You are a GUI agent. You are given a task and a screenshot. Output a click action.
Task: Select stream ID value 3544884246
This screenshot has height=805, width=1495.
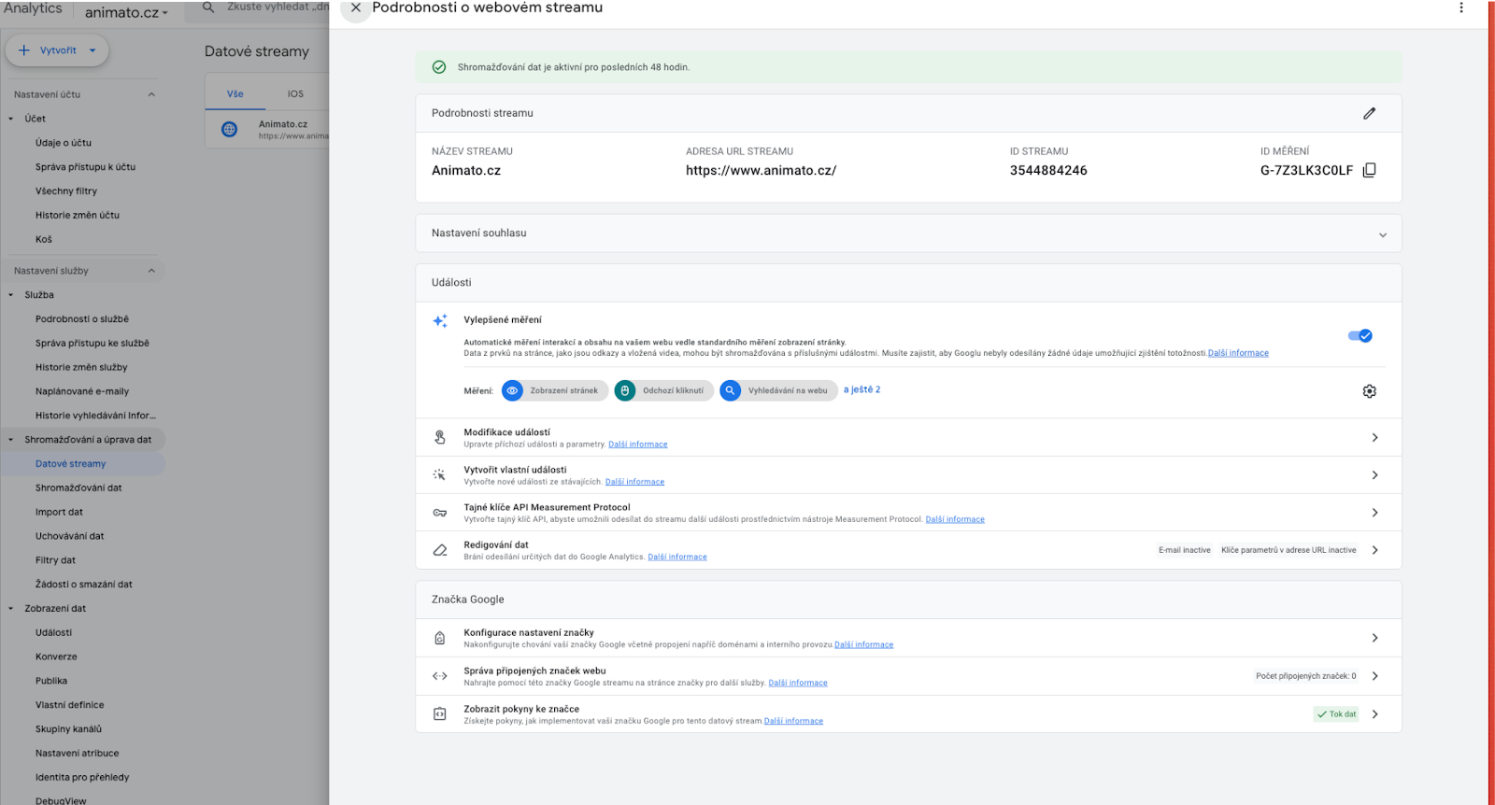coord(1048,170)
